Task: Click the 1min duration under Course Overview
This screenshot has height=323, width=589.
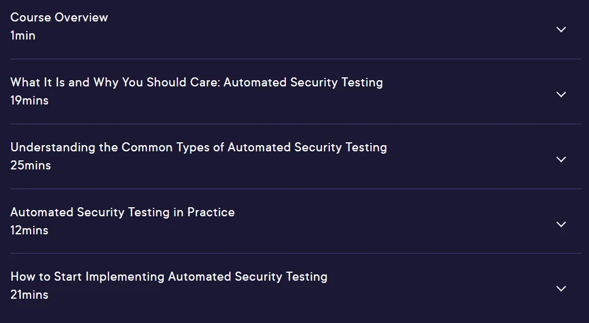Action: [23, 36]
